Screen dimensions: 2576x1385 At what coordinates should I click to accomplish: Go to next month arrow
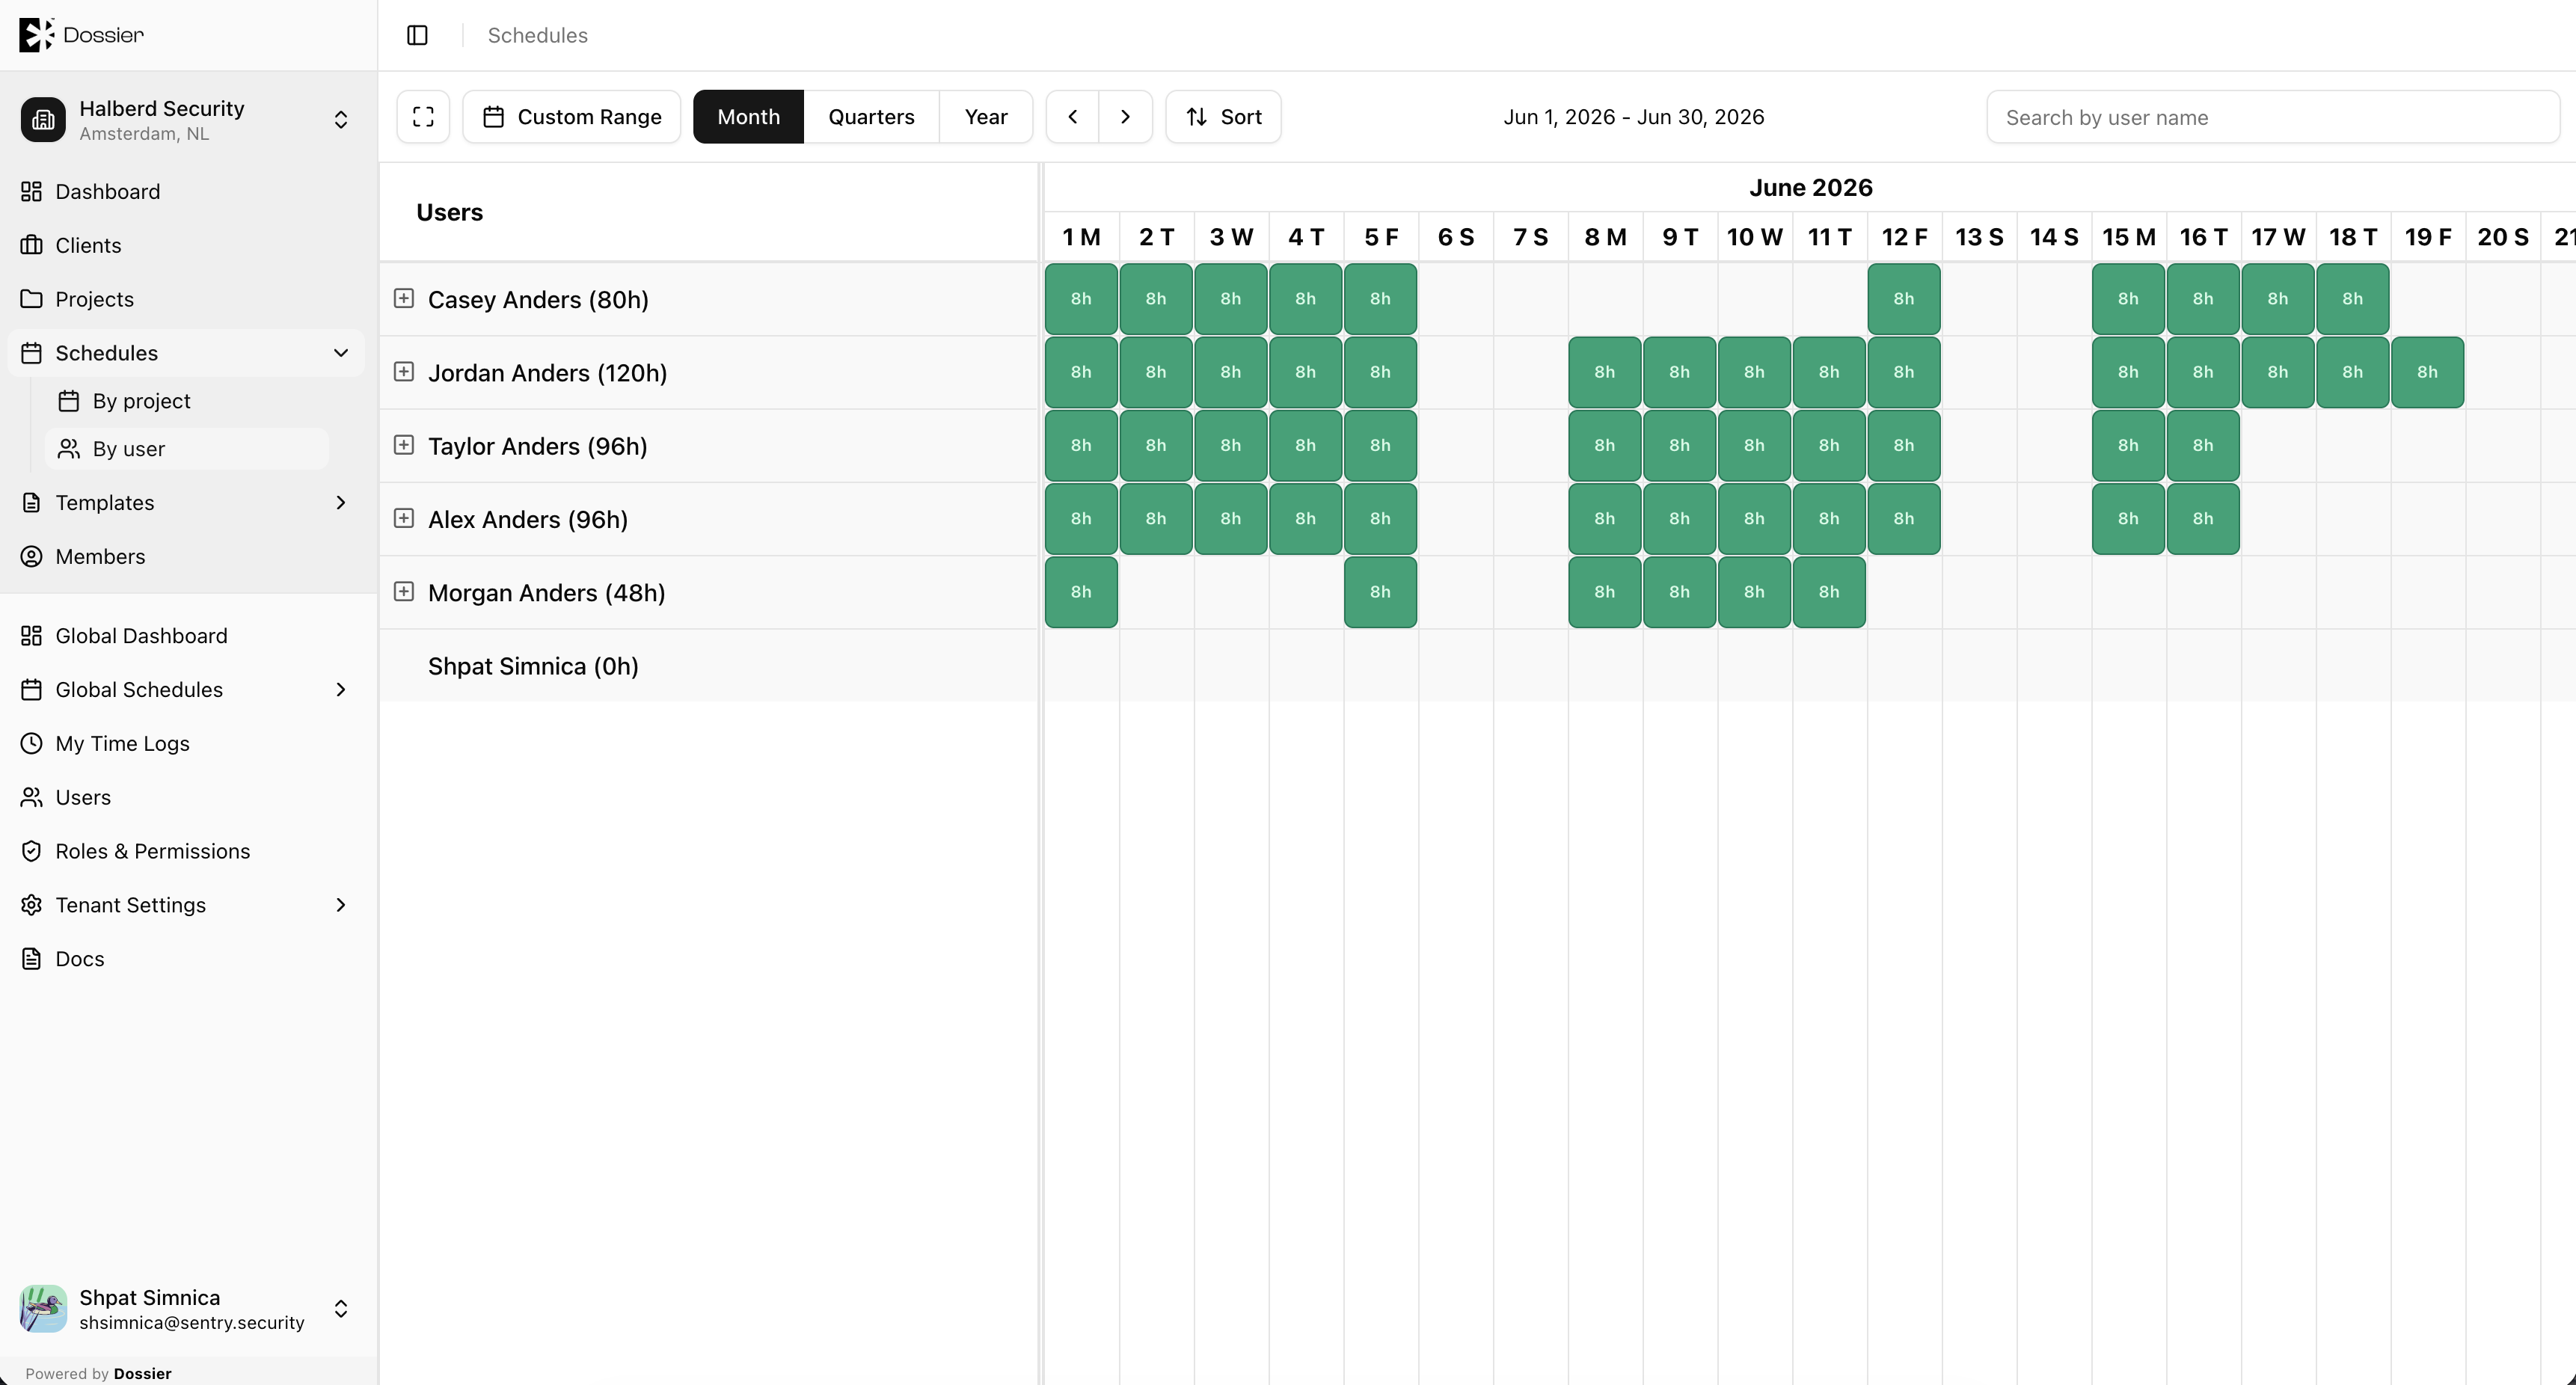[1125, 117]
